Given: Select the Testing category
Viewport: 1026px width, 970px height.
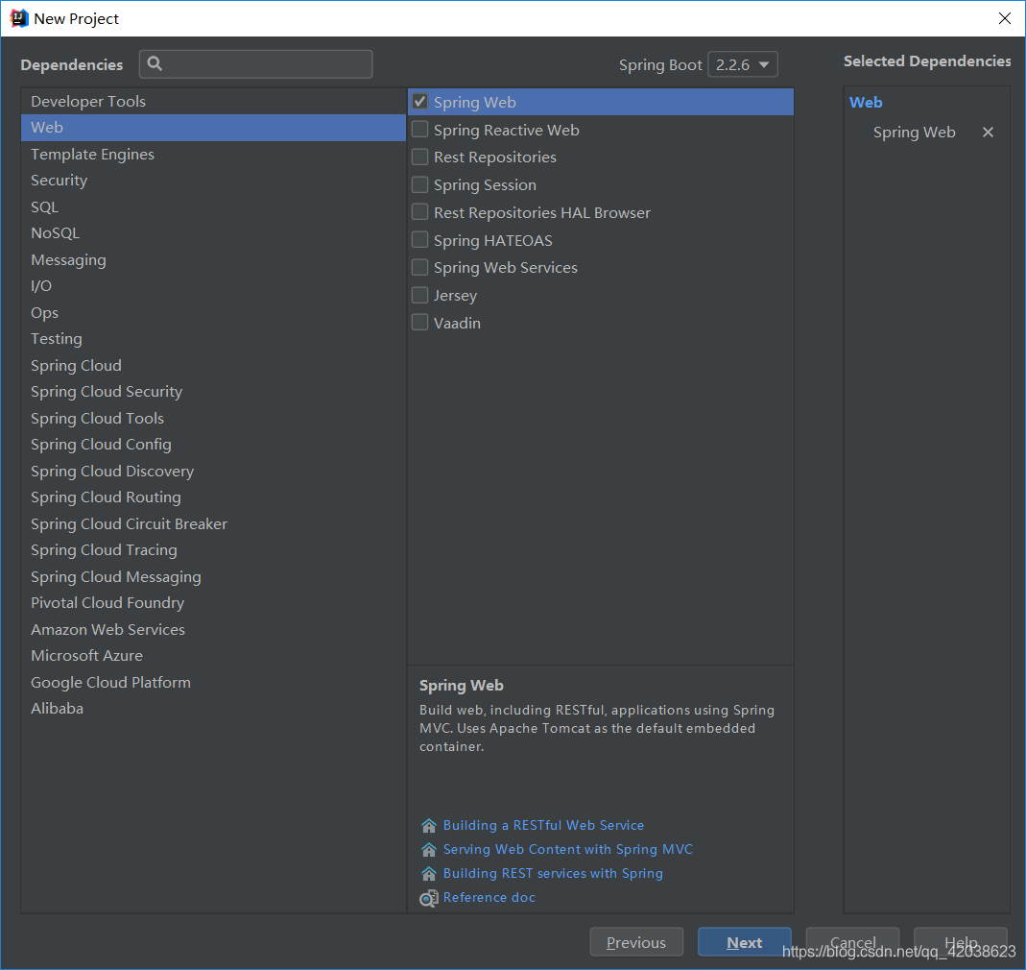Looking at the screenshot, I should pyautogui.click(x=213, y=339).
